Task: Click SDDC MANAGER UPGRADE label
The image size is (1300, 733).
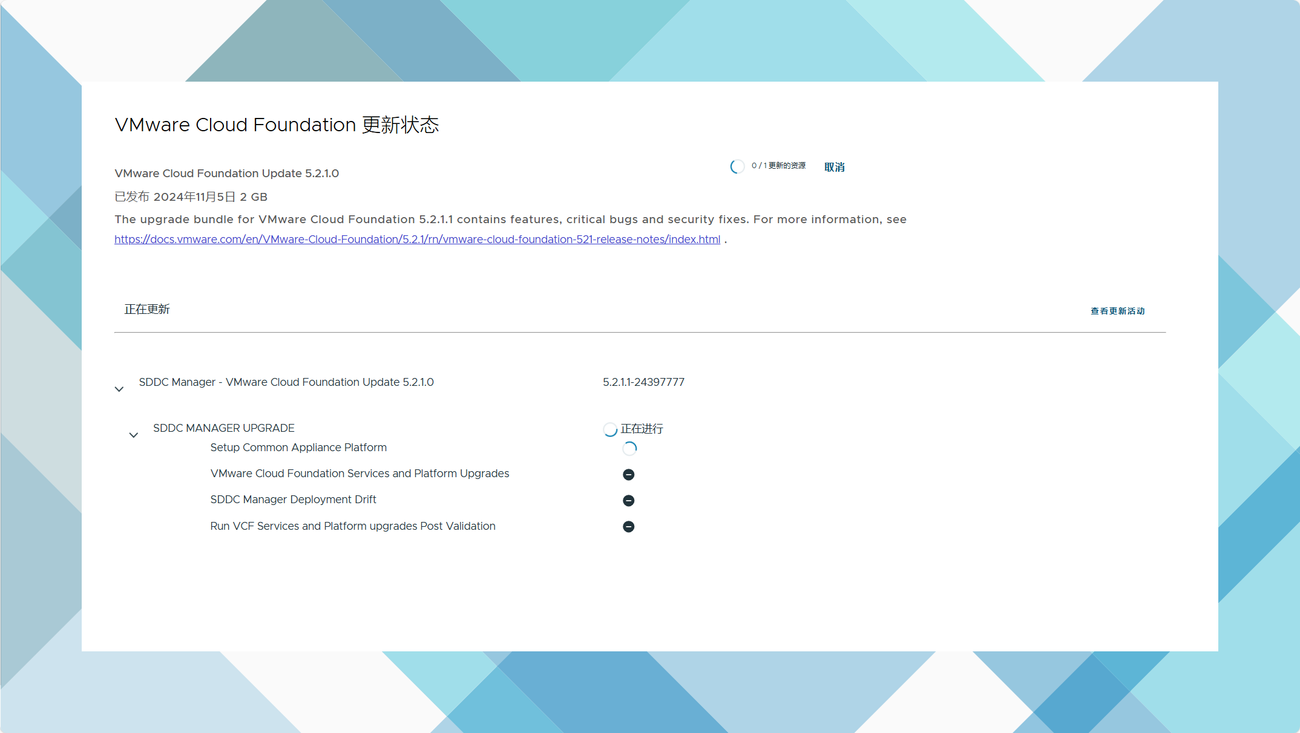Action: [x=223, y=428]
